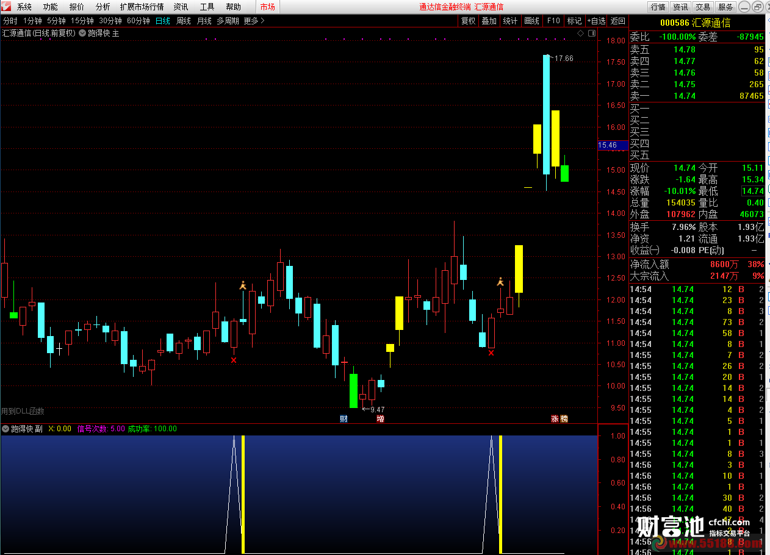
Task: Click the diamond icon at the chart's top right
Action: point(580,33)
